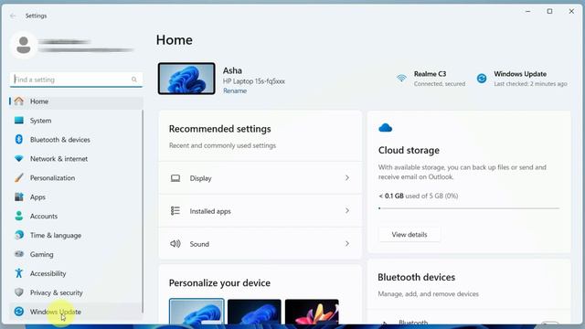Open Apps settings

pyautogui.click(x=76, y=197)
